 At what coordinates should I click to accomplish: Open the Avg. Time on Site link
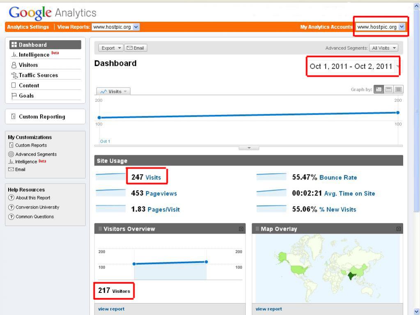point(349,193)
